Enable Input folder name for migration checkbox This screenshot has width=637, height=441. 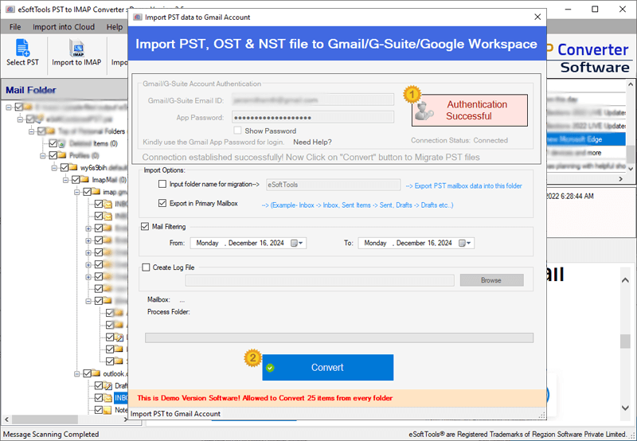(162, 184)
